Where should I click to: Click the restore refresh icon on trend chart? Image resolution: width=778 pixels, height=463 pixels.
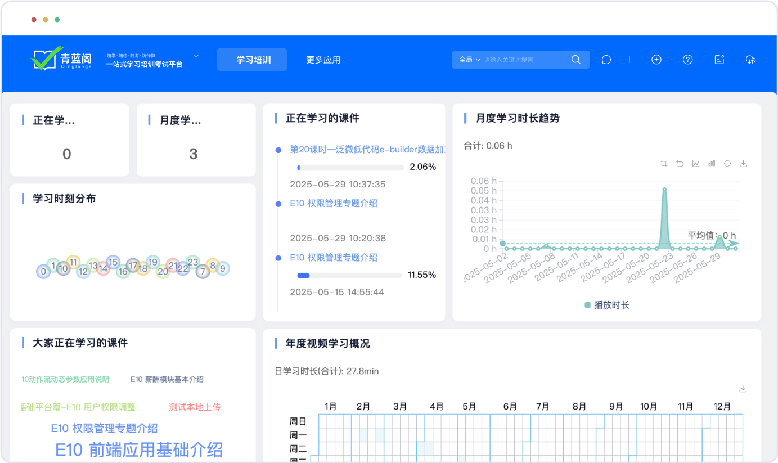pyautogui.click(x=727, y=164)
